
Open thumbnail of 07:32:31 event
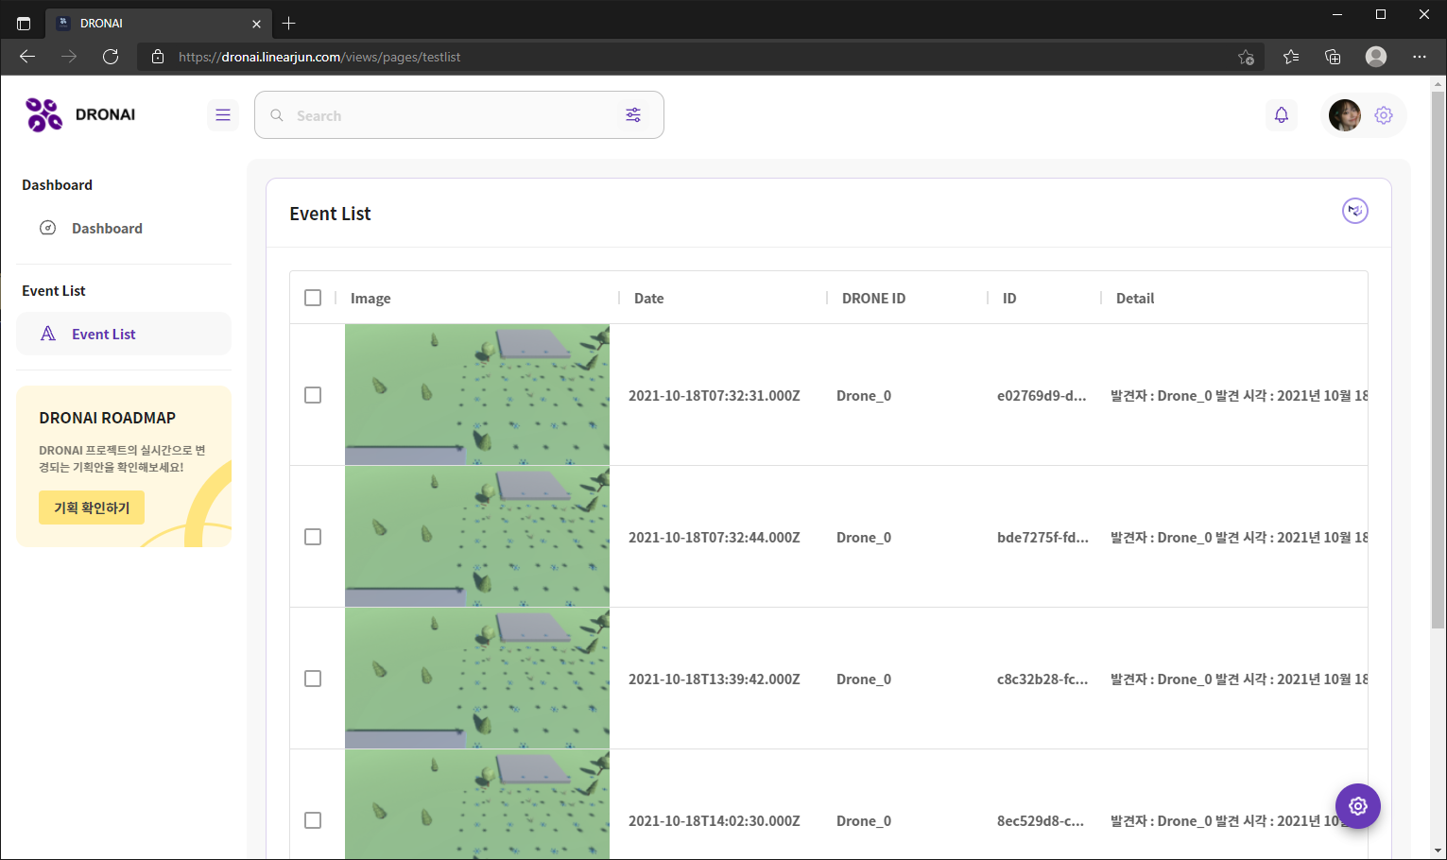pos(477,394)
